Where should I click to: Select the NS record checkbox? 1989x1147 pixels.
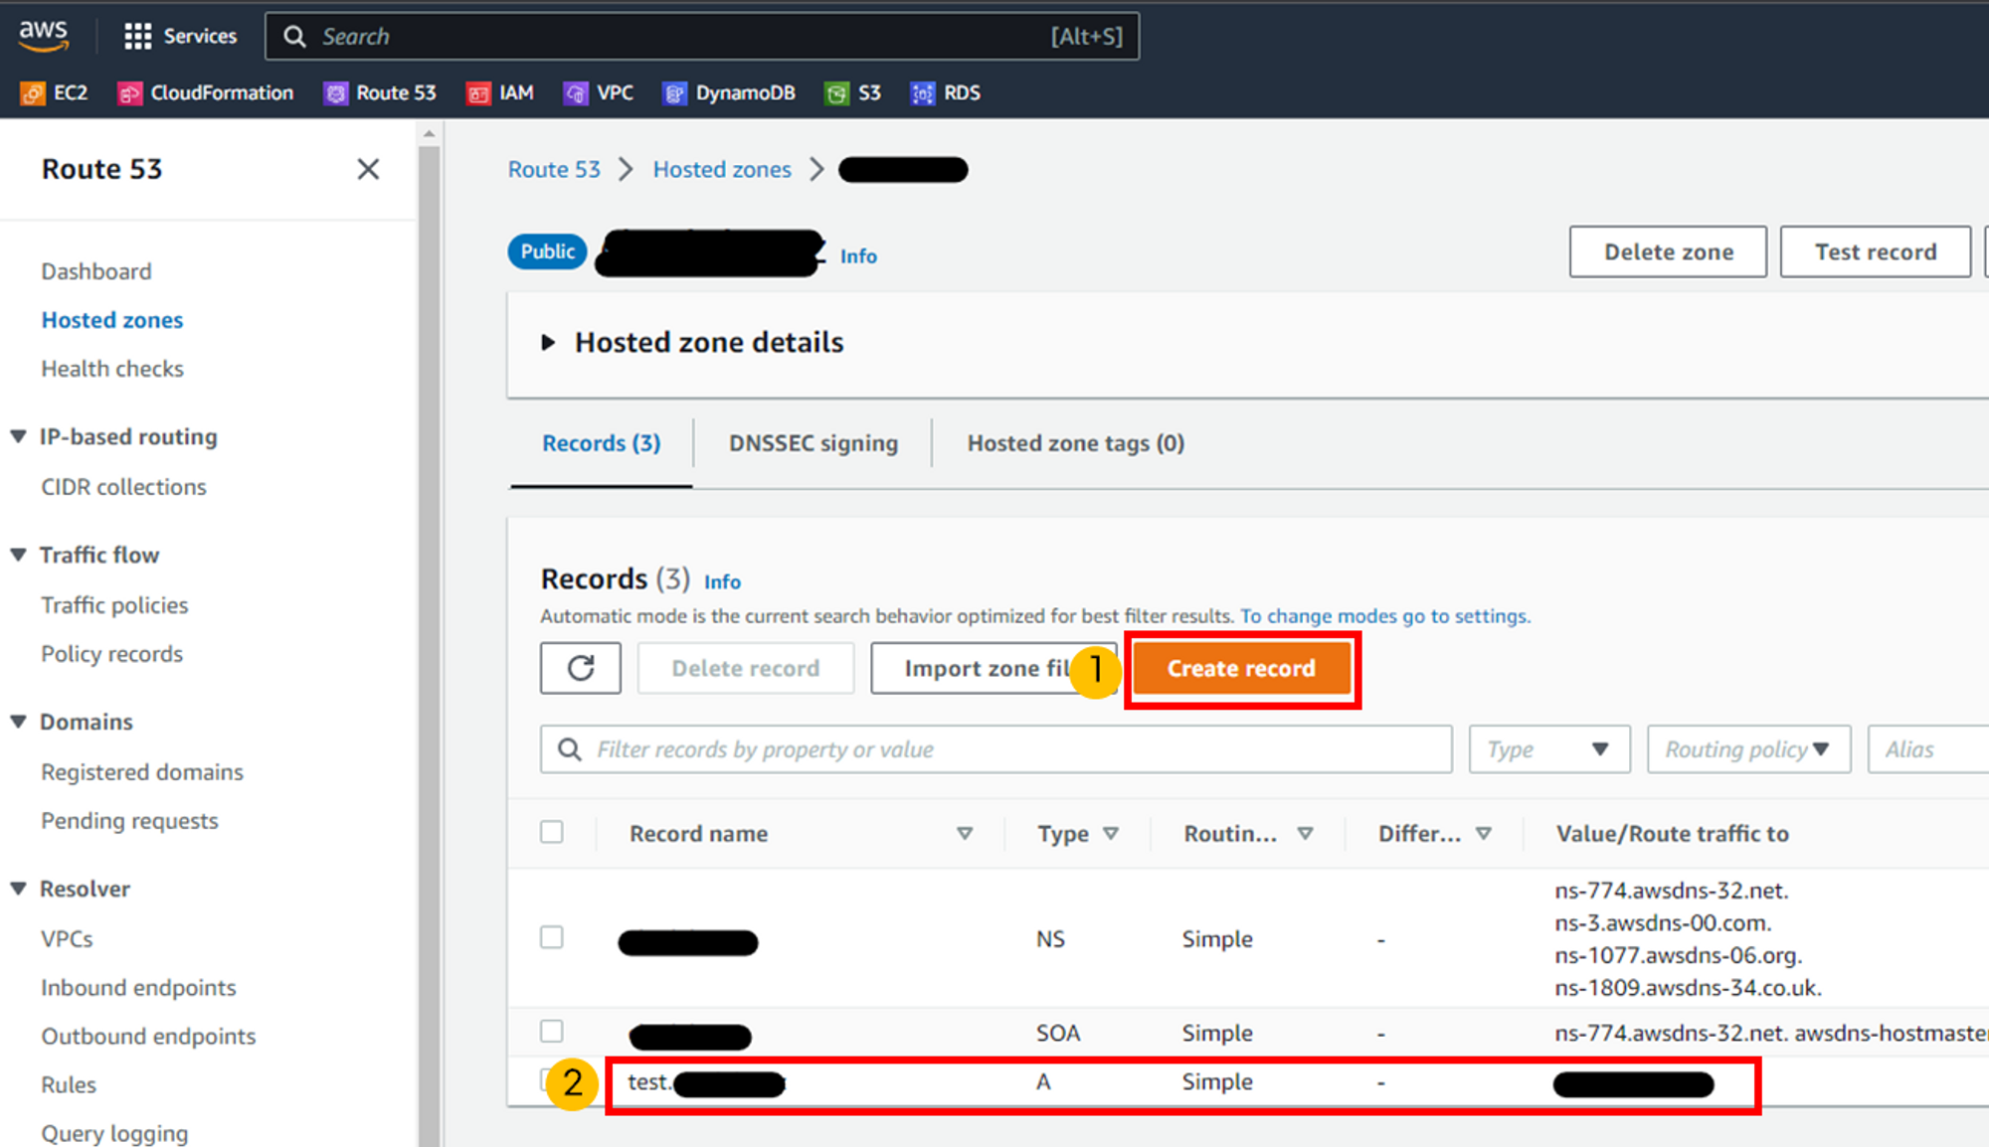point(552,937)
